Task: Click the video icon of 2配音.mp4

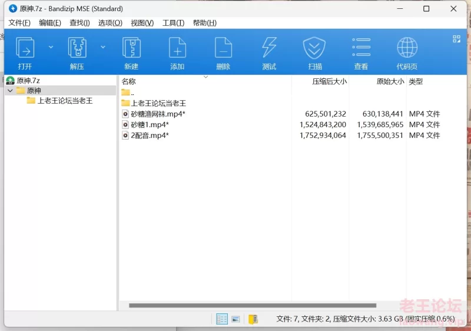Action: point(125,135)
